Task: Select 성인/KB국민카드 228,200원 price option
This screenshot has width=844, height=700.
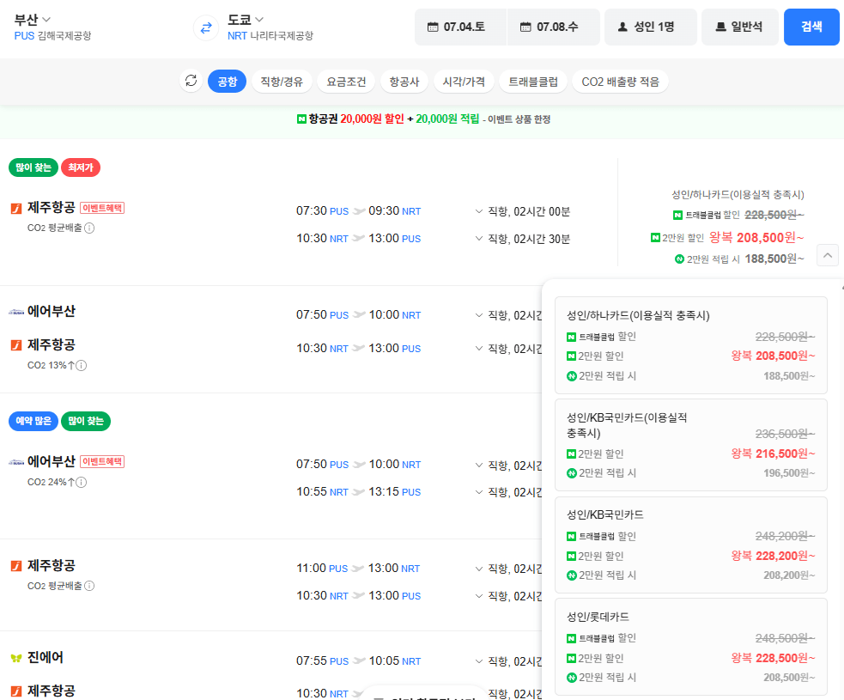Action: pos(690,545)
